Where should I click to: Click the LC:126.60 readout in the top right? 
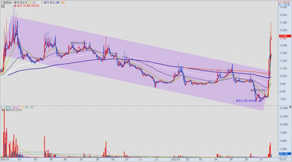[x=284, y=2]
